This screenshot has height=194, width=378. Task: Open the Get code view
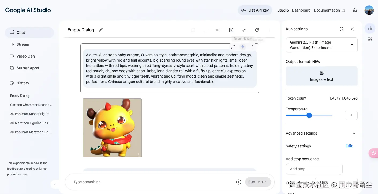point(205,30)
